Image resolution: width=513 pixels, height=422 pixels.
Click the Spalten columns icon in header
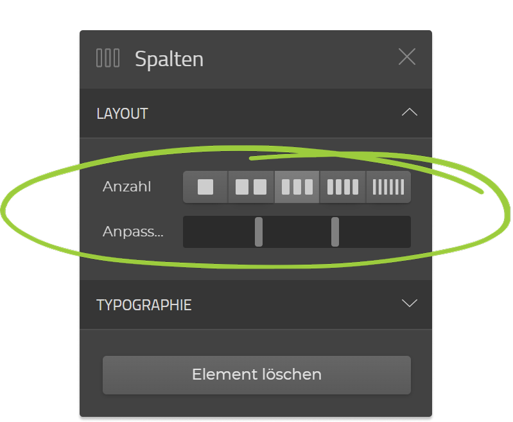[x=108, y=58]
